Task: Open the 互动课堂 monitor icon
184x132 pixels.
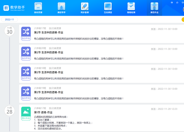Action: tap(108, 6)
